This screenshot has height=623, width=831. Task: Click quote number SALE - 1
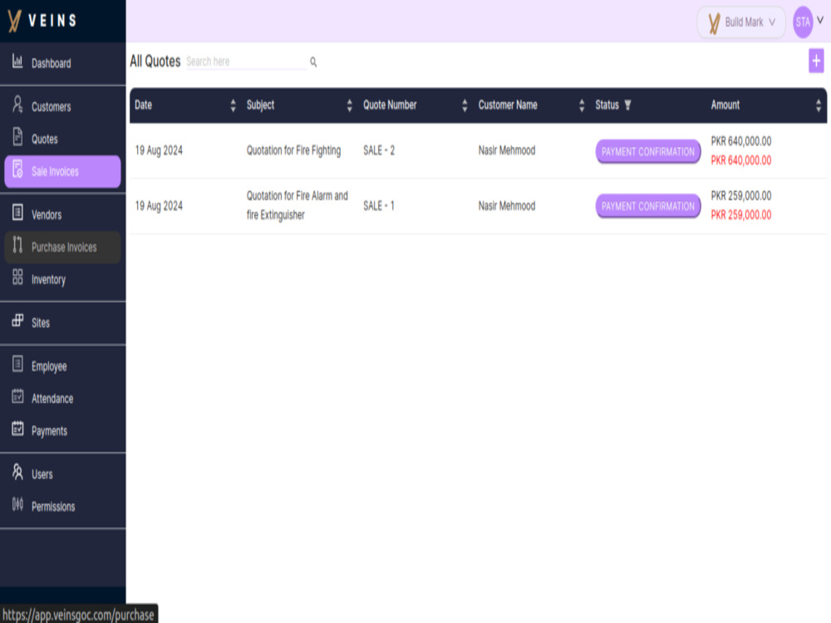379,205
